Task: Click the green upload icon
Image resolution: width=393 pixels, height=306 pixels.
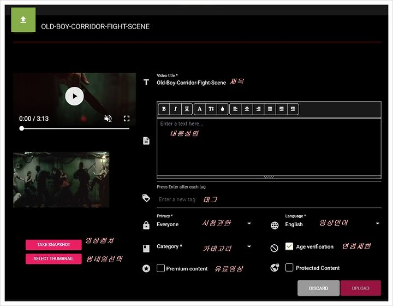Action: click(23, 20)
